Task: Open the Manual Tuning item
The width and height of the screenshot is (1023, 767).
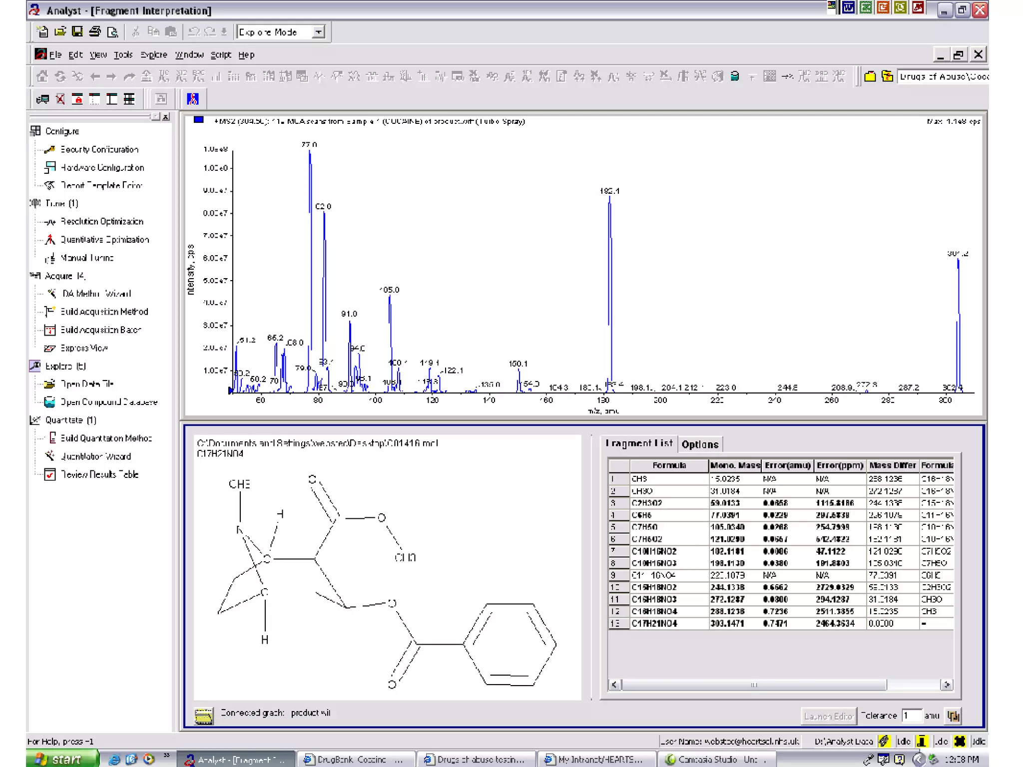Action: [x=86, y=258]
